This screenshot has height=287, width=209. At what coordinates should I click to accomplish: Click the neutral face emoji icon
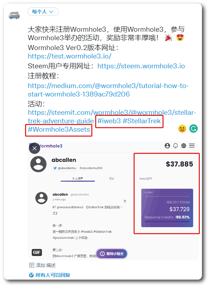182,129
